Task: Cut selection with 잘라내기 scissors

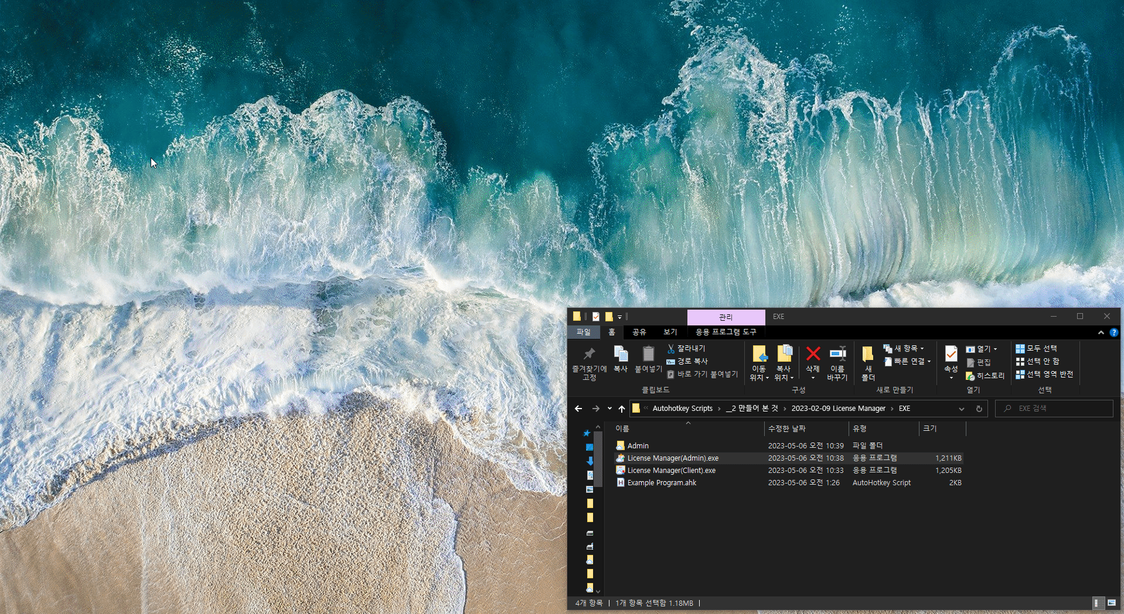Action: [686, 348]
